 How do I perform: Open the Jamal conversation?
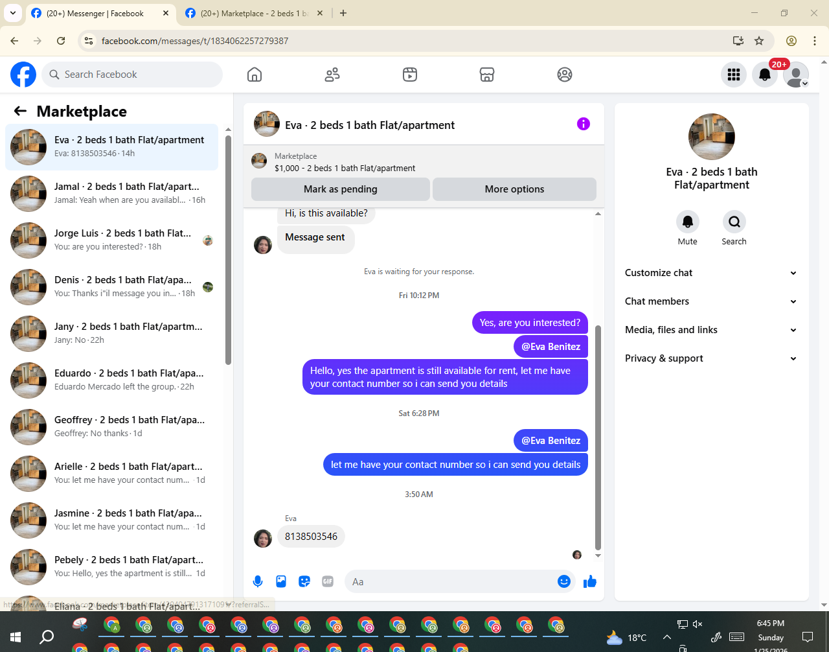tap(112, 194)
